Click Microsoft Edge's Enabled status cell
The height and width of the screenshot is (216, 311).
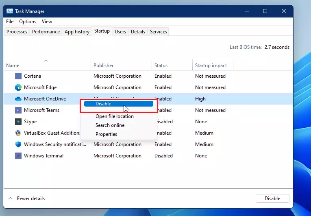[x=163, y=87]
